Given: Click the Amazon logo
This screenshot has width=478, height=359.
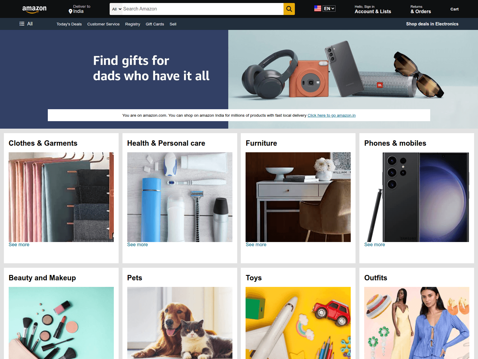Looking at the screenshot, I should [x=34, y=9].
